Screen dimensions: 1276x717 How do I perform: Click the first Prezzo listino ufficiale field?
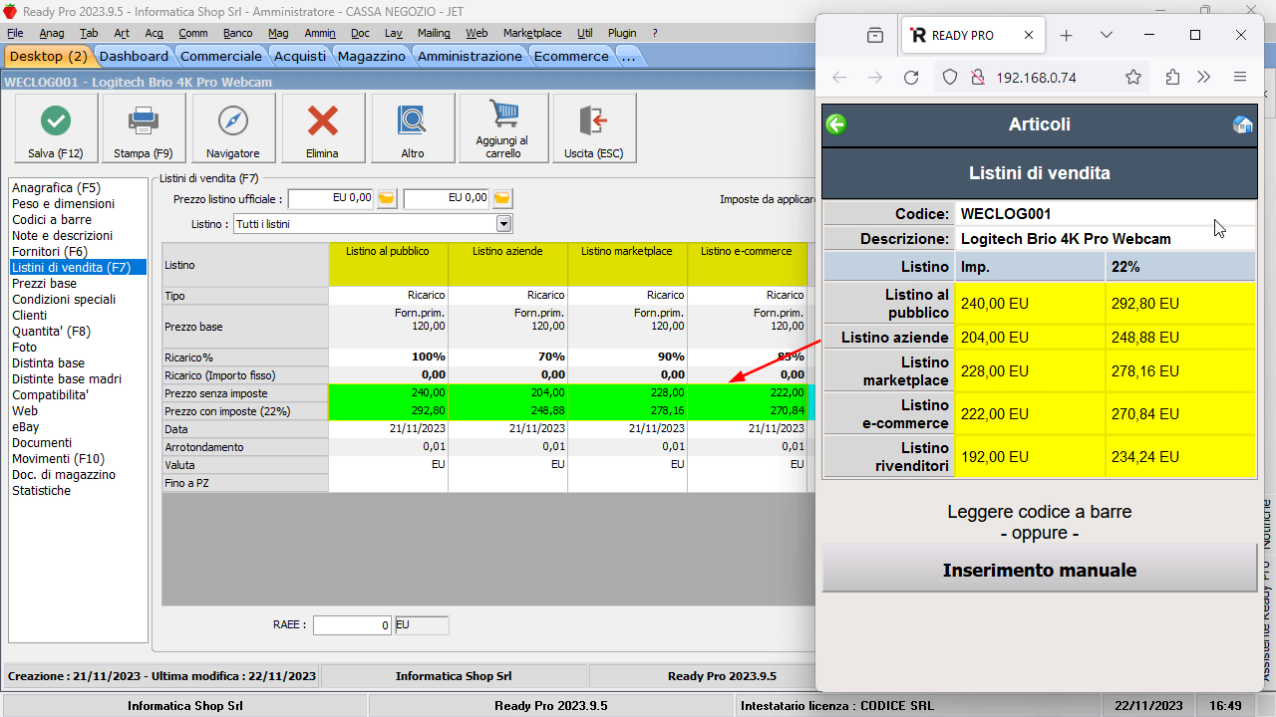point(332,198)
